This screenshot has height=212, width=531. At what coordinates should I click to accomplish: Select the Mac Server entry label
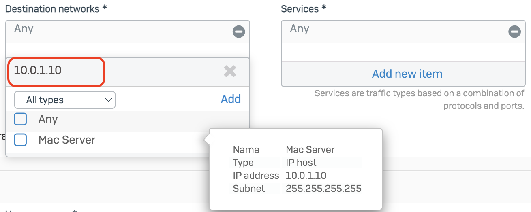coord(67,140)
